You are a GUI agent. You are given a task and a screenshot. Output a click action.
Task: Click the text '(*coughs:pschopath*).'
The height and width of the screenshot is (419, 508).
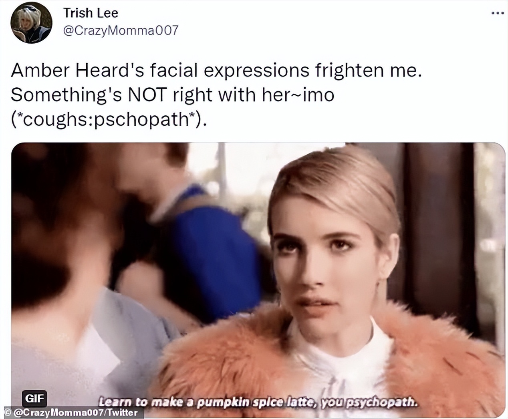coord(109,119)
